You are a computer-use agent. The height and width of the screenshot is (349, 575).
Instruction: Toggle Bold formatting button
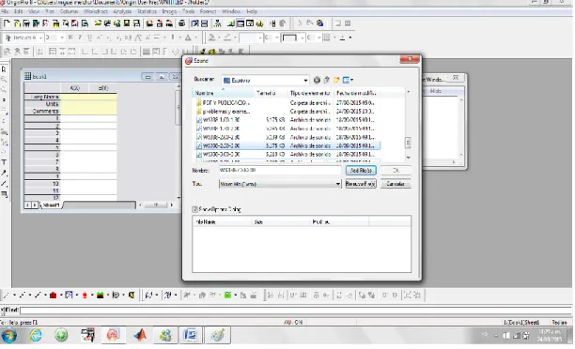point(70,38)
